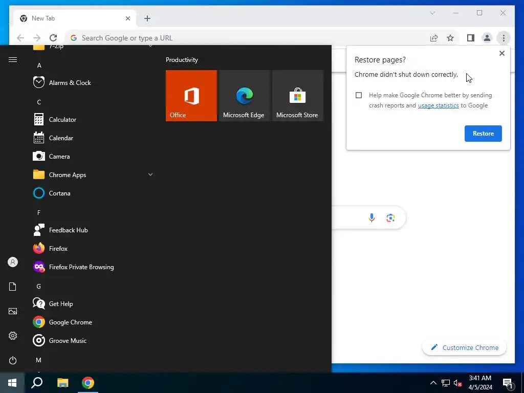
Task: Open the usage statistics link
Action: pyautogui.click(x=438, y=105)
